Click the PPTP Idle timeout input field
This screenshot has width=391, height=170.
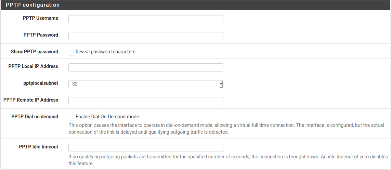pyautogui.click(x=146, y=148)
